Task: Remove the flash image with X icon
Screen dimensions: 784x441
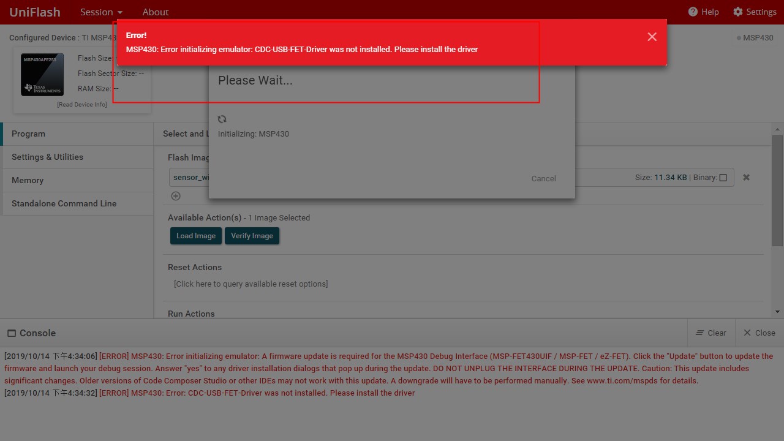Action: 746,177
